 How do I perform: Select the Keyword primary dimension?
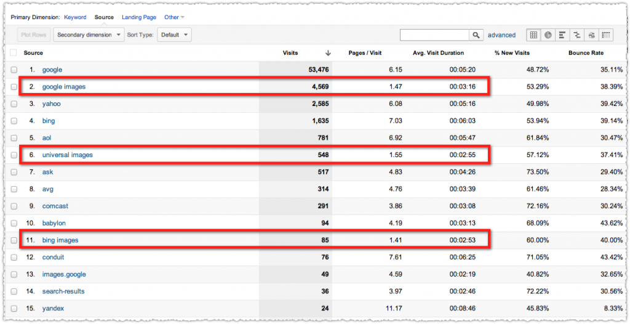click(75, 17)
